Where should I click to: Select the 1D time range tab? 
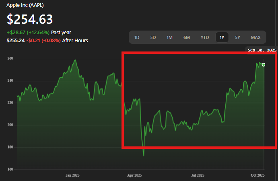pyautogui.click(x=137, y=37)
